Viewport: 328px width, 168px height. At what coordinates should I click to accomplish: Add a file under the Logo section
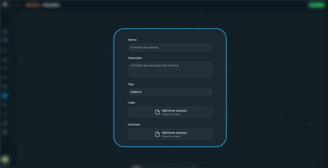[170, 112]
